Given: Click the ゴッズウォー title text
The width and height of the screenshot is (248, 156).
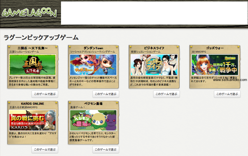Looking at the screenshot, I should point(215,48).
